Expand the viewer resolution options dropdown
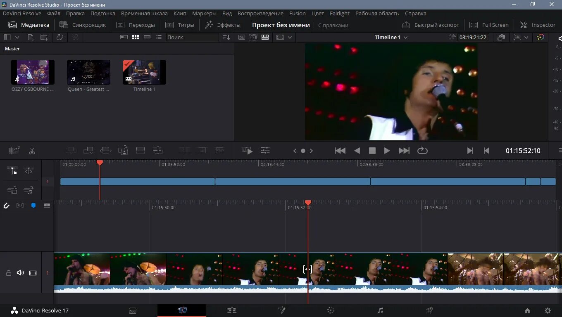 290,37
